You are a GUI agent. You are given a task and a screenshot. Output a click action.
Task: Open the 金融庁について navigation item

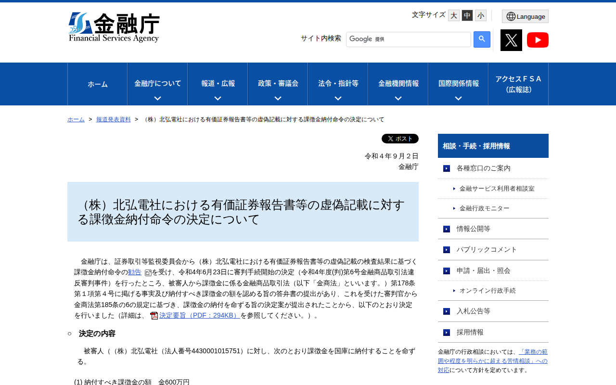pos(157,84)
